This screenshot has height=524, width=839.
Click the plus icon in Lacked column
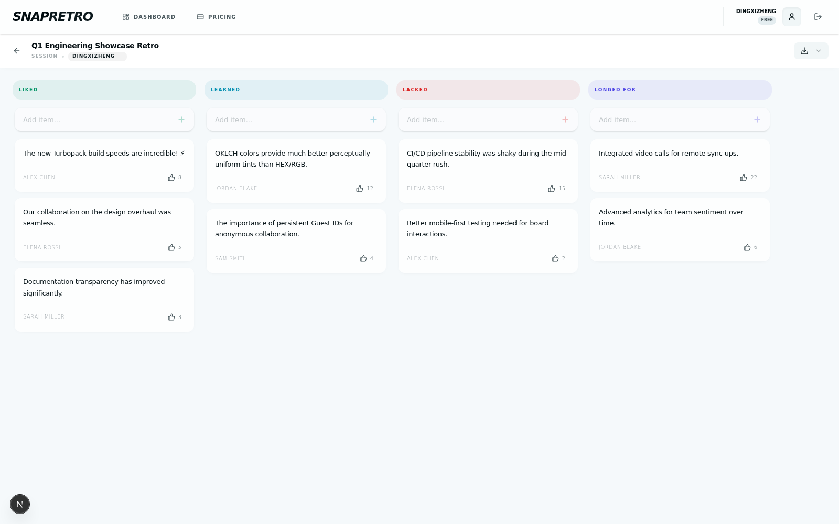click(565, 119)
